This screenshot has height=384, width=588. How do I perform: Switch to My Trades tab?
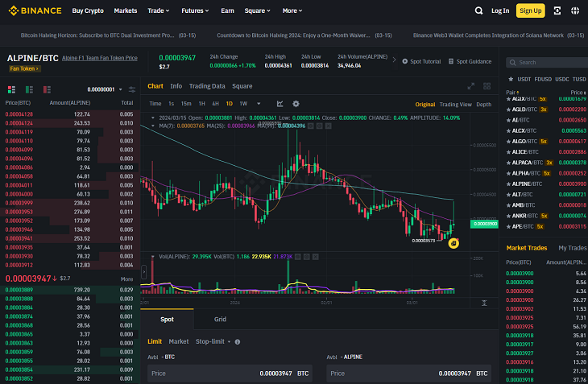[572, 248]
